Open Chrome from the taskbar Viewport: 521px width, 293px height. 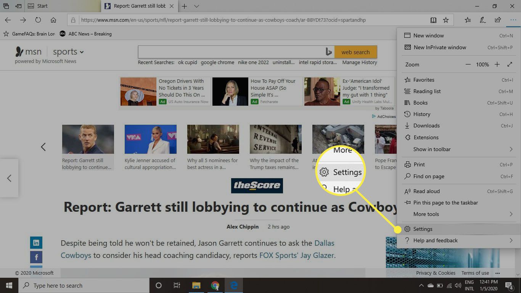[215, 285]
